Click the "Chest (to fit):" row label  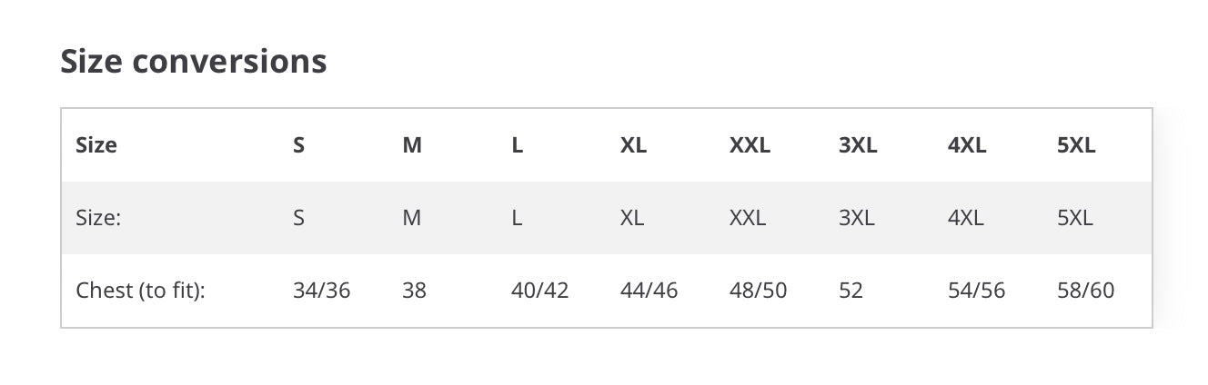click(140, 291)
